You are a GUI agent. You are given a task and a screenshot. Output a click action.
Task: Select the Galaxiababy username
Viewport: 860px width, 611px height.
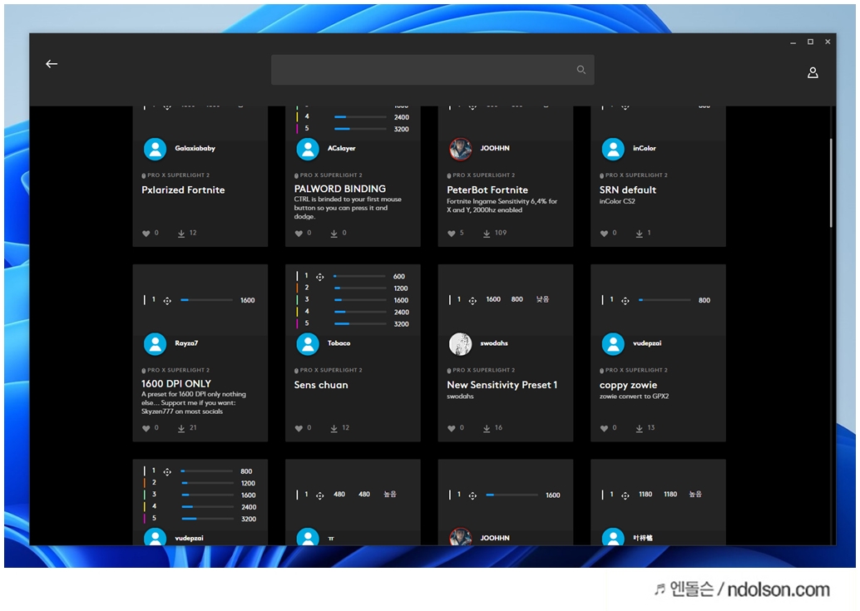point(195,149)
